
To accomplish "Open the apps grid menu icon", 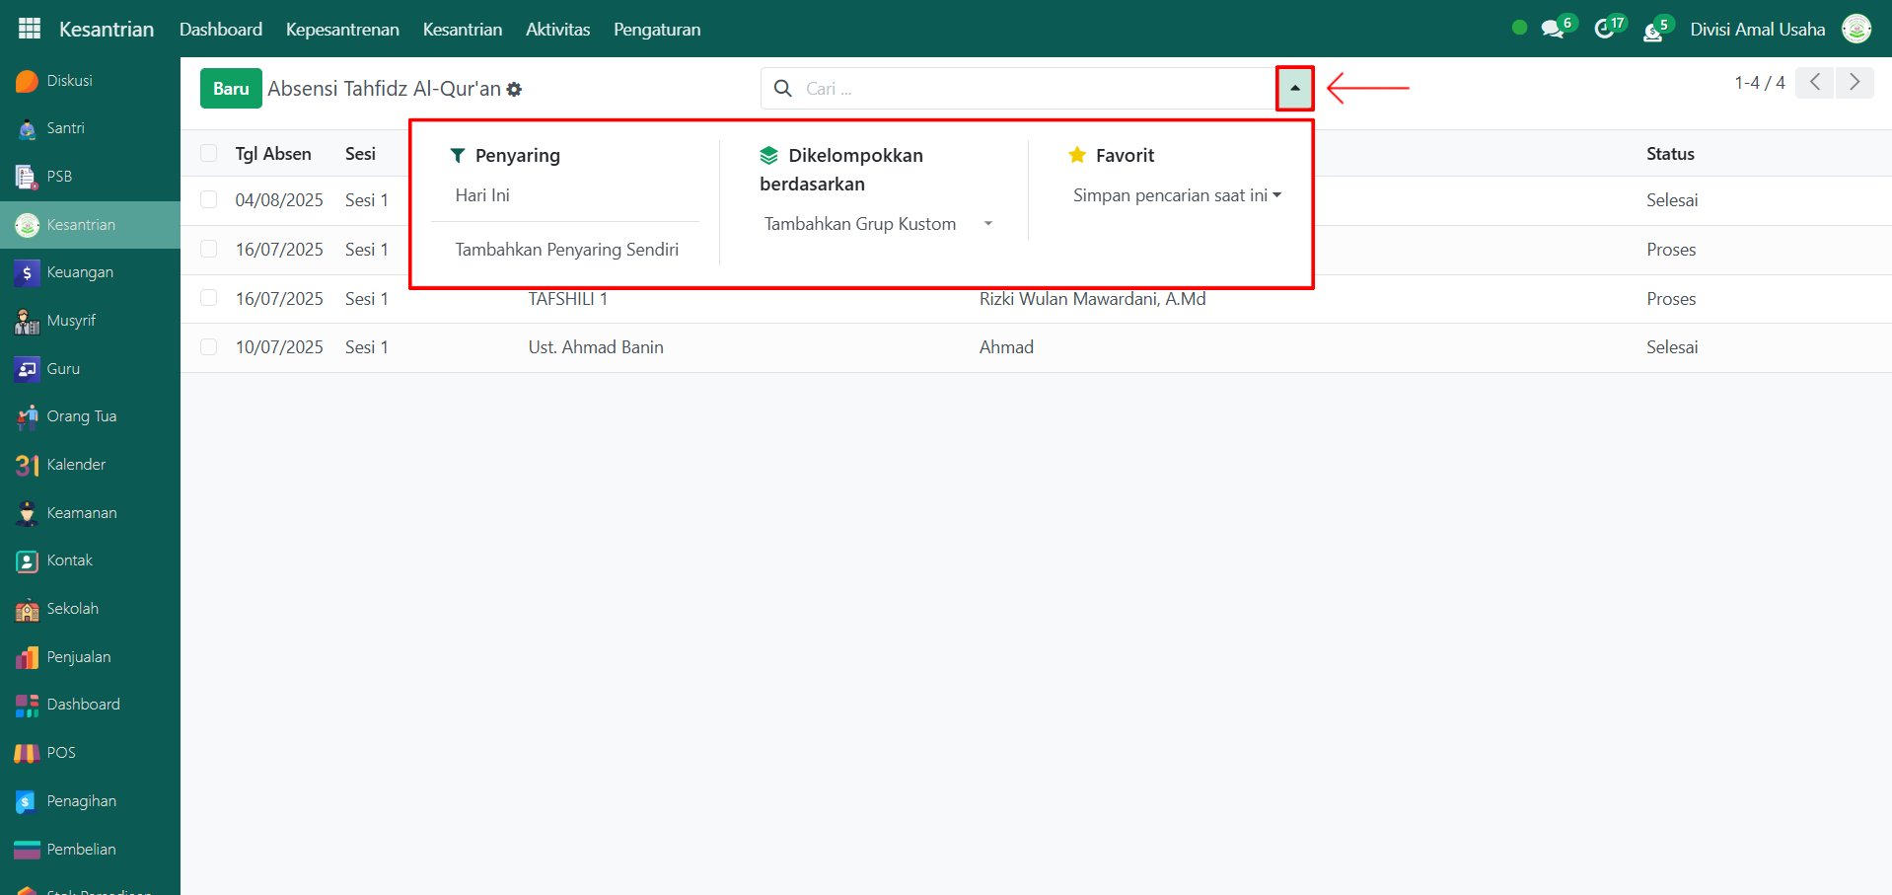I will [30, 29].
